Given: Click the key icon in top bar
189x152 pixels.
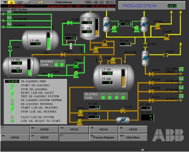Looking at the screenshot, I should [x=40, y=2].
